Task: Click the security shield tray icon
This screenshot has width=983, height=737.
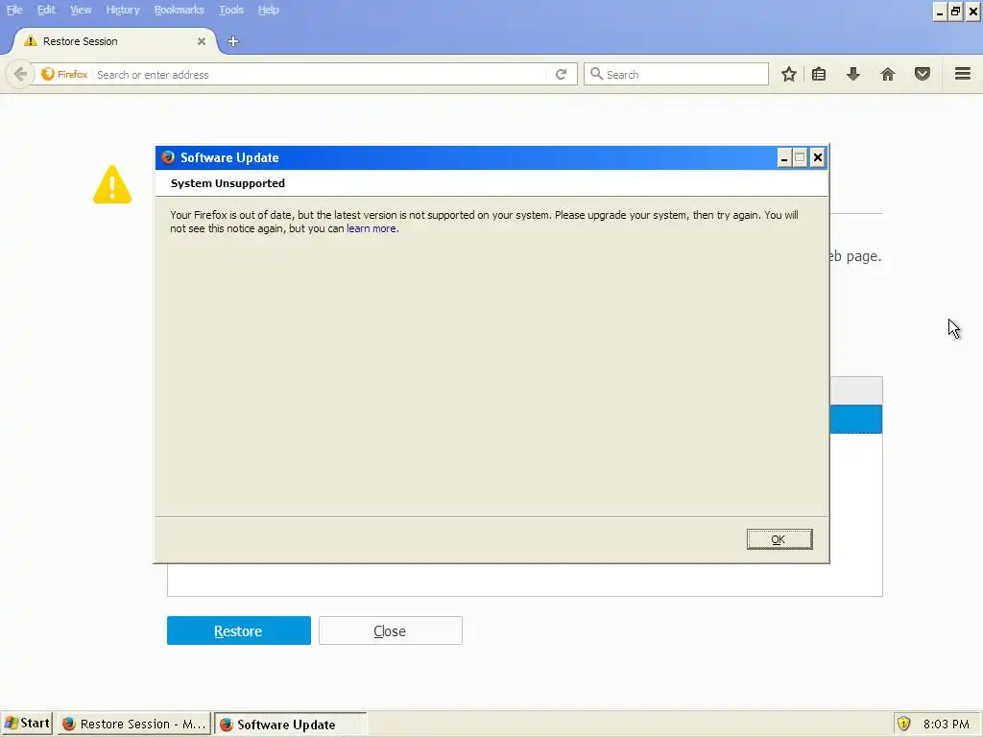Action: click(903, 724)
